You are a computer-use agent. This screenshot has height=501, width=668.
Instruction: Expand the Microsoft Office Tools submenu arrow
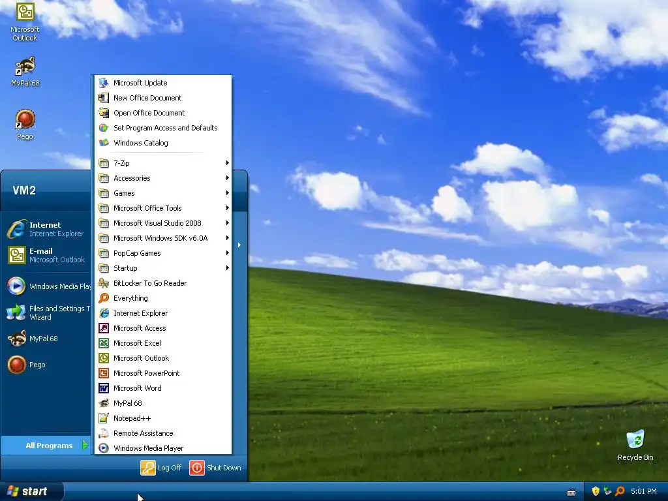(228, 208)
